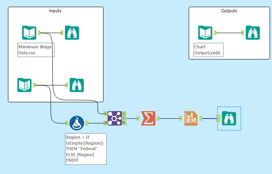Select the highlighted Browse tool after the chart
This screenshot has height=174, width=272.
point(229,119)
